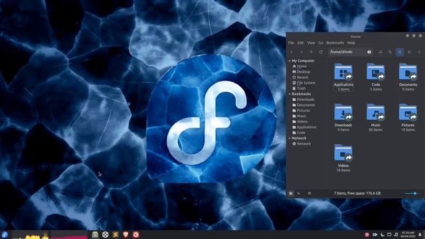Viewport: 425px width, 239px height.
Task: Open the music note tray icon
Action: 396,234
